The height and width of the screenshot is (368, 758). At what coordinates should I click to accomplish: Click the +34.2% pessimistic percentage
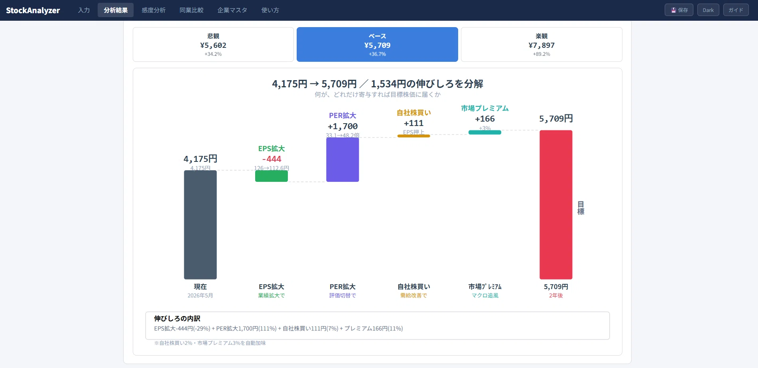pyautogui.click(x=213, y=54)
